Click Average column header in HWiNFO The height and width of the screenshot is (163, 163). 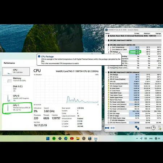(x=158, y=33)
